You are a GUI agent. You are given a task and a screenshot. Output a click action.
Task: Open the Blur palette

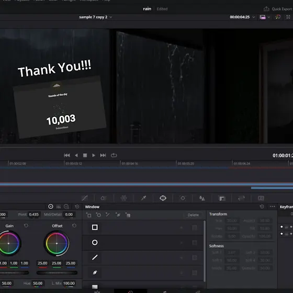click(202, 198)
